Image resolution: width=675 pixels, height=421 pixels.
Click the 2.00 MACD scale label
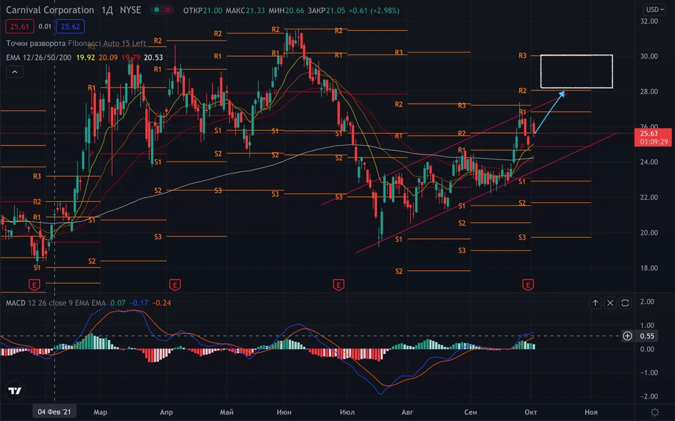[648, 301]
